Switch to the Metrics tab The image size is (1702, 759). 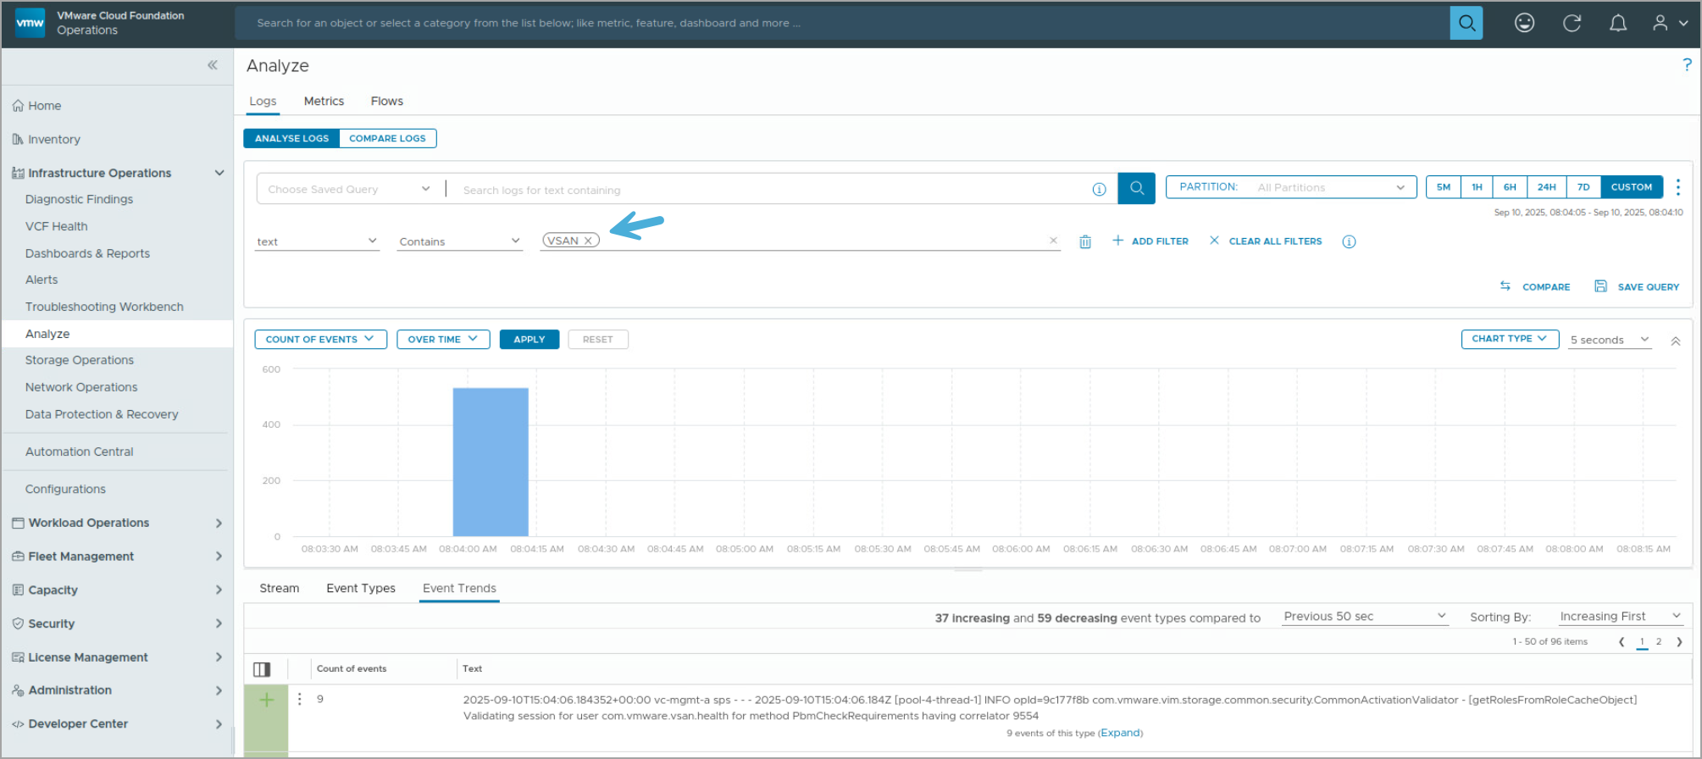coord(324,101)
